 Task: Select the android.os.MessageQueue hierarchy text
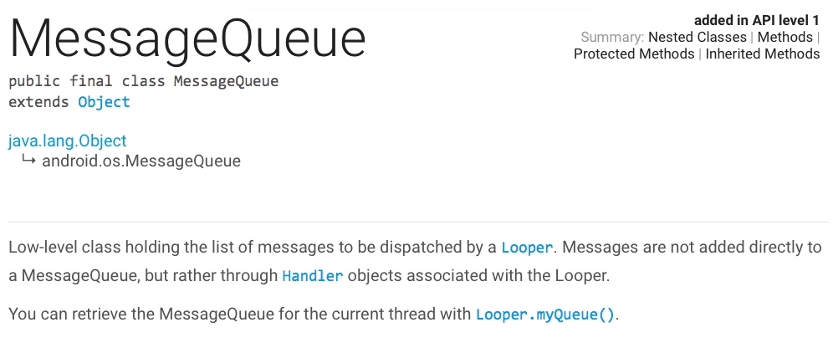click(x=141, y=161)
